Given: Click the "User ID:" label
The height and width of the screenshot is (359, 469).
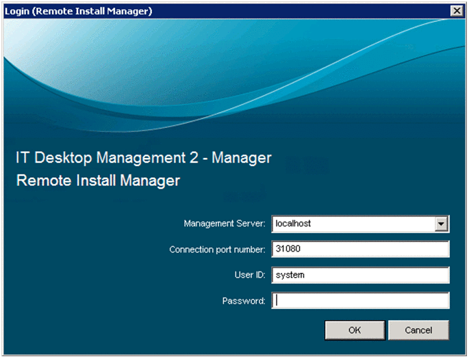Looking at the screenshot, I should (x=249, y=275).
